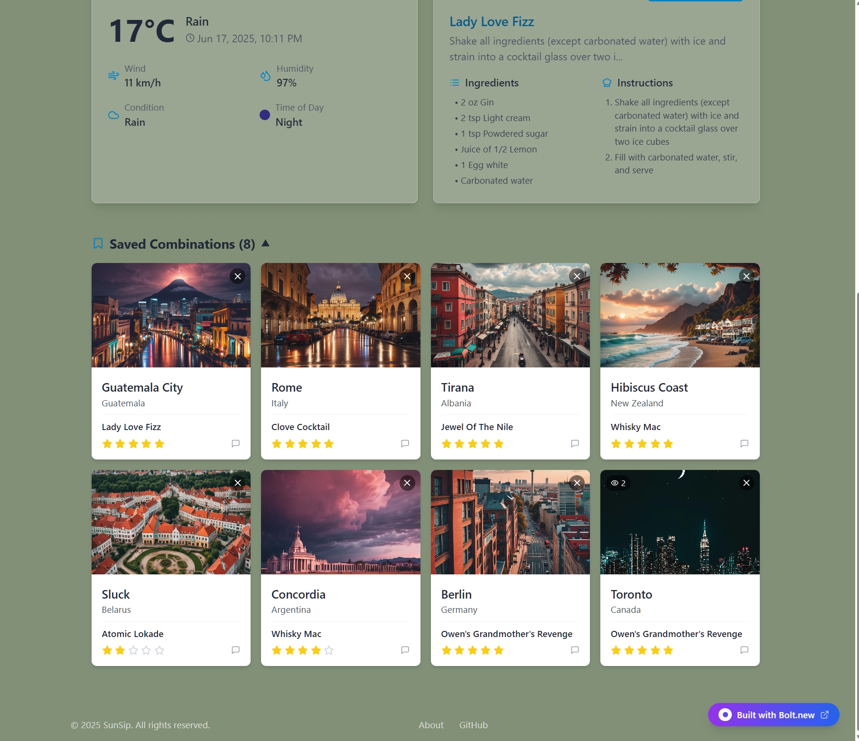Screen dimensions: 859x741
Task: Select Berlin's Owen's Grandmother's Revenge drink name
Action: coord(506,634)
